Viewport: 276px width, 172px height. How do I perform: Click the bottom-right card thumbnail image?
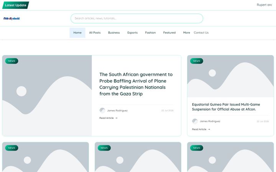point(230,157)
